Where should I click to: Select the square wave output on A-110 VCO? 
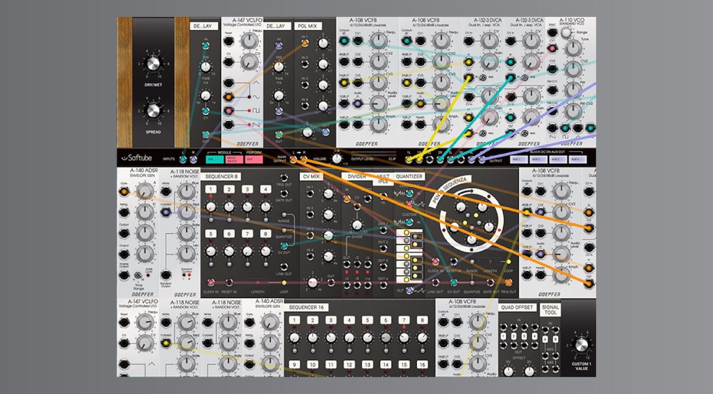point(565,128)
